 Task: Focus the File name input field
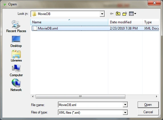click(x=90, y=105)
